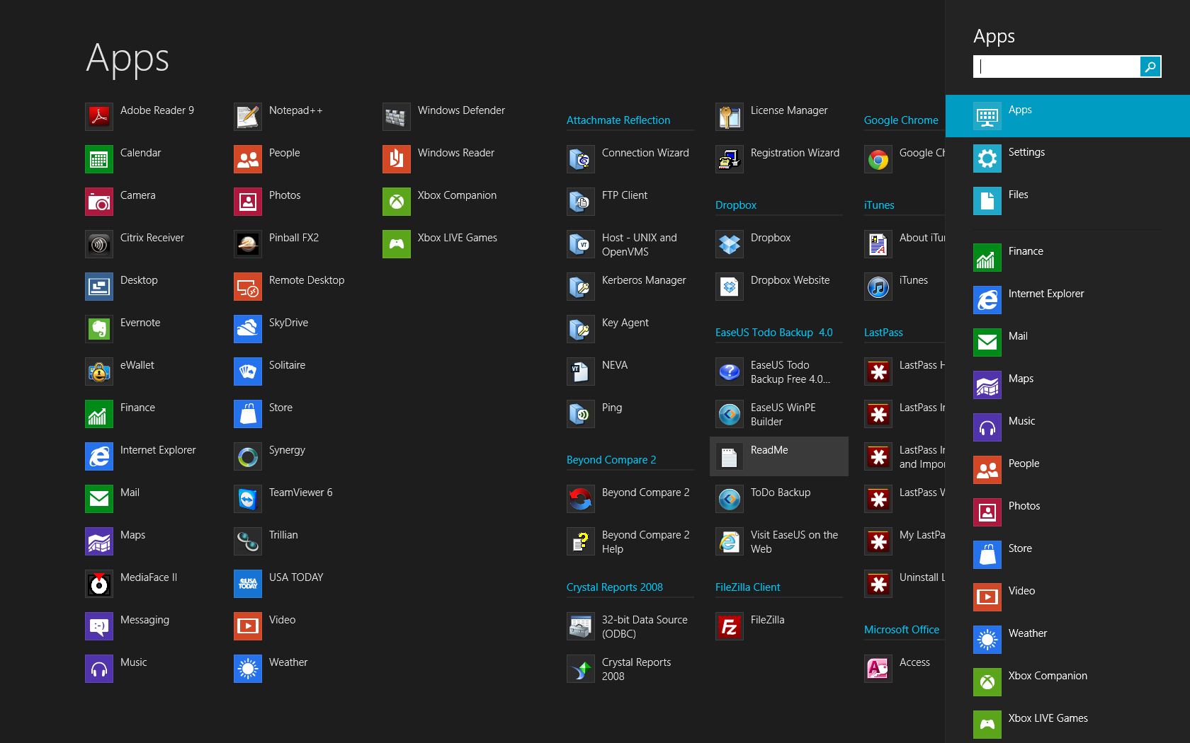Viewport: 1190px width, 743px height.
Task: Open Registration Wizard icon
Action: [730, 159]
